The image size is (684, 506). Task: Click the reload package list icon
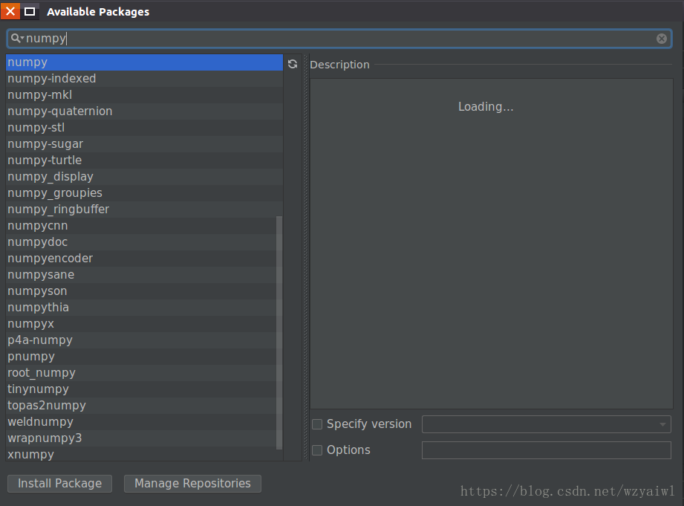pyautogui.click(x=293, y=64)
